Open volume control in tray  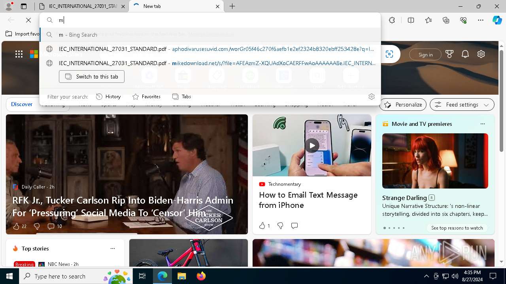click(x=455, y=276)
